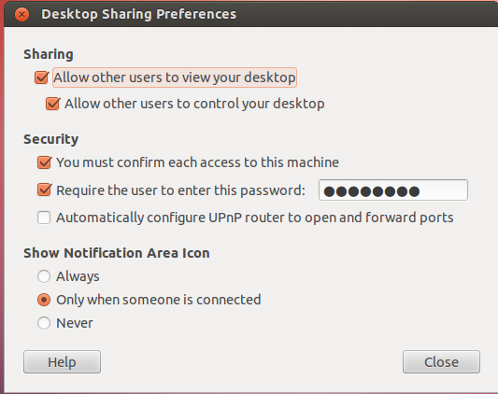Click the 'Always' option label text

click(78, 276)
